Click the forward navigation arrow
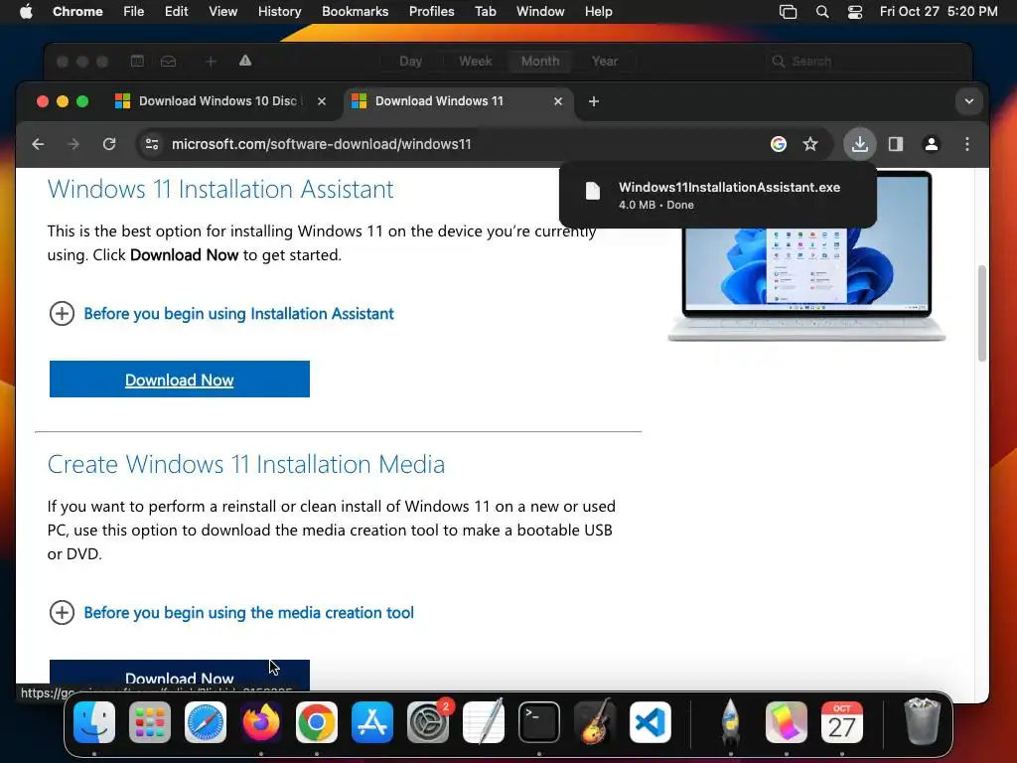This screenshot has width=1017, height=763. tap(73, 144)
